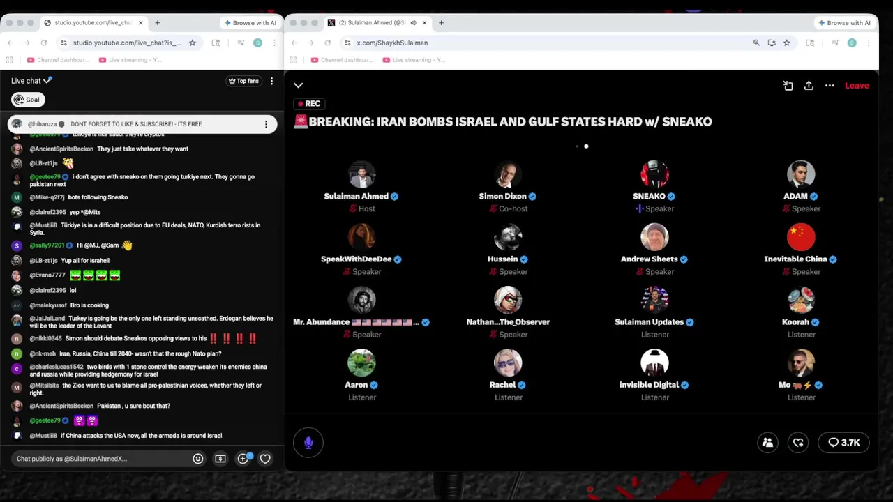Open the add poll plus icon

[x=243, y=459]
